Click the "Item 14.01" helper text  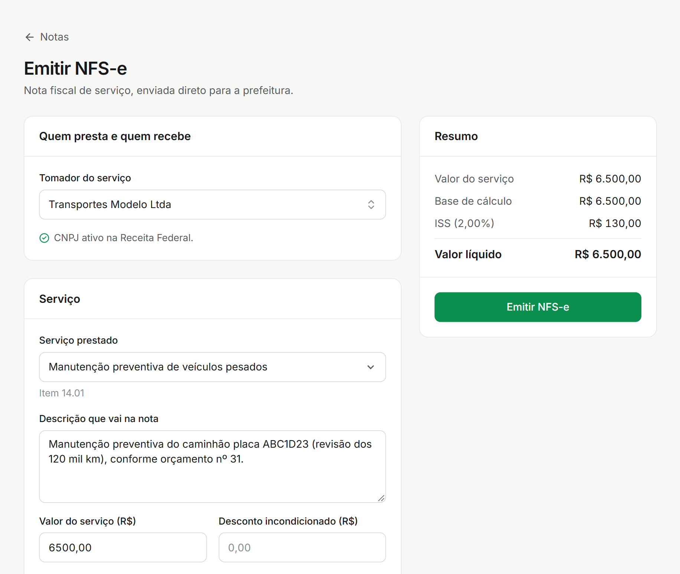pyautogui.click(x=62, y=393)
